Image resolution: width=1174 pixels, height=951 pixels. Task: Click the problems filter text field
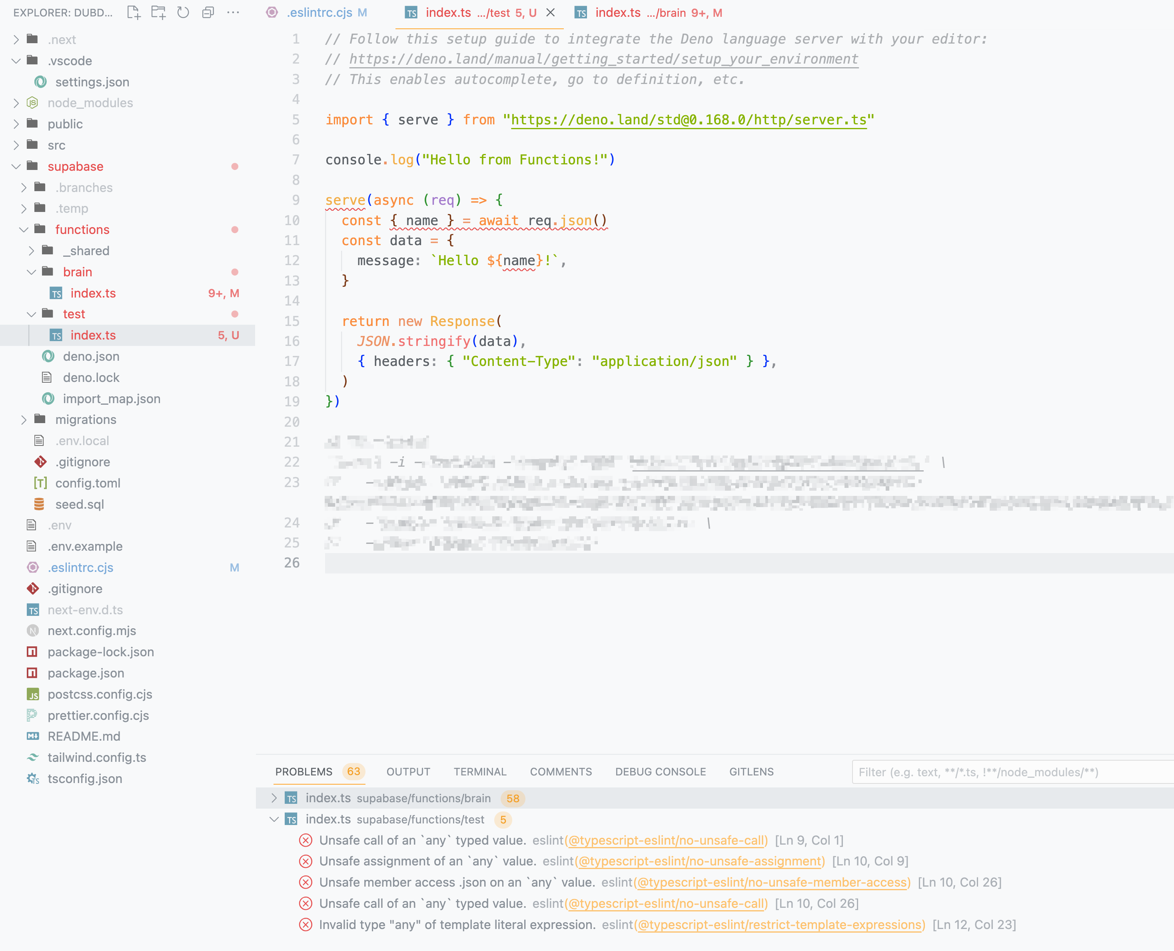[1008, 772]
